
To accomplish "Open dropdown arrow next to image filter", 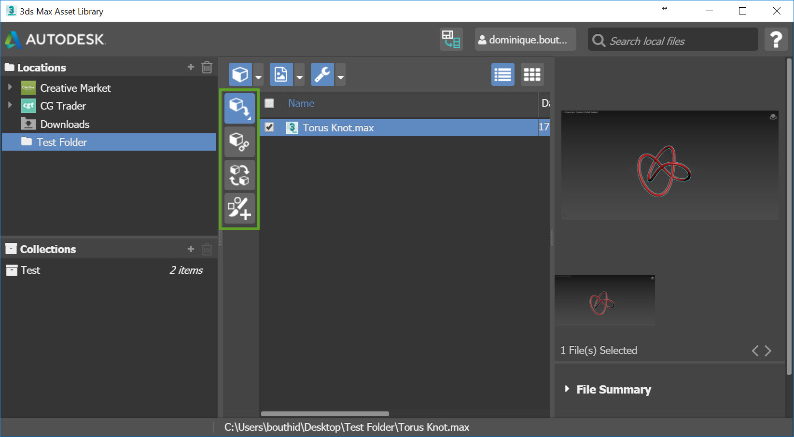I will [x=299, y=75].
